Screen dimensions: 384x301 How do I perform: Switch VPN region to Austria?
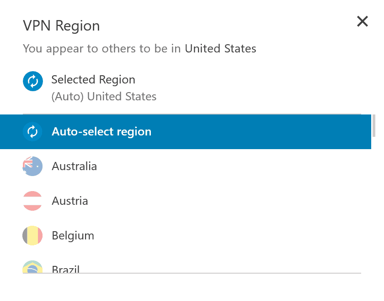coord(70,201)
